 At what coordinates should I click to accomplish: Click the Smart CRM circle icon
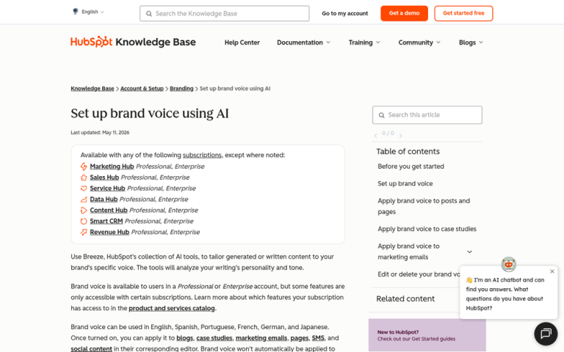pyautogui.click(x=84, y=221)
